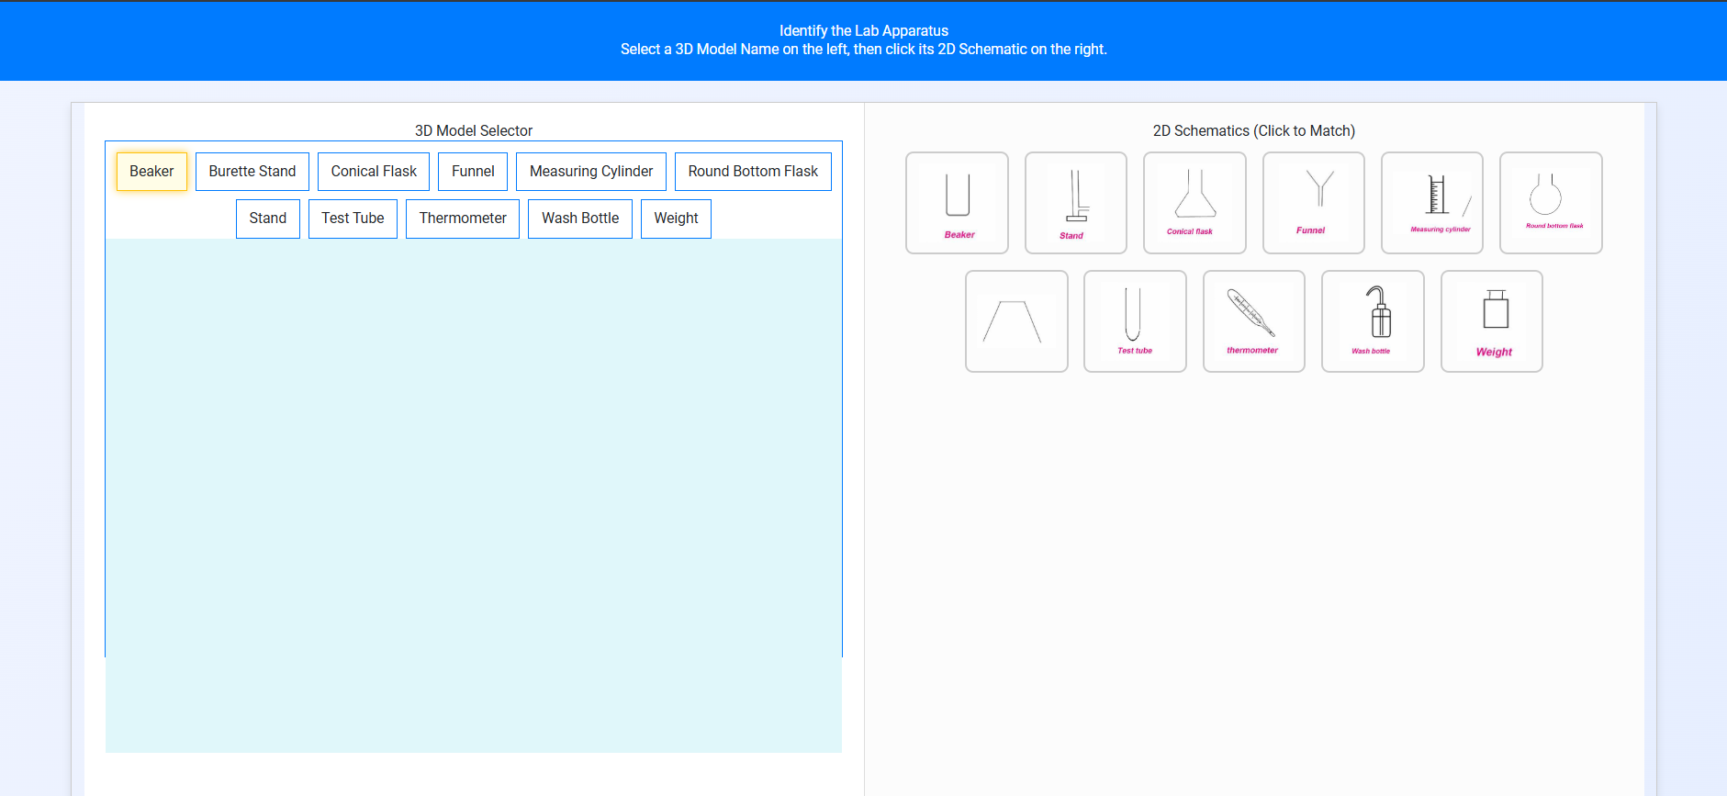Select the Test tube schematic
The image size is (1727, 796).
[1135, 321]
